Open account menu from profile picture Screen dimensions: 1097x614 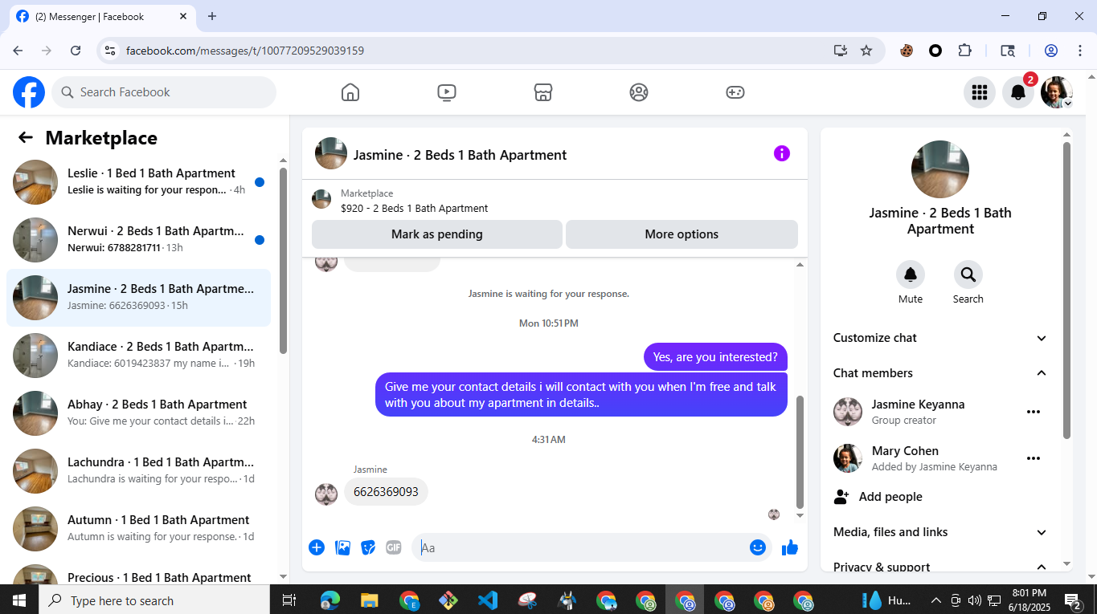(x=1057, y=92)
